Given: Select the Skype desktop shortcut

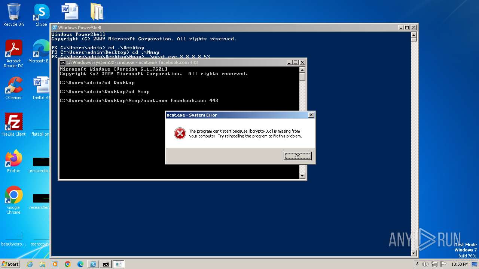Looking at the screenshot, I should click(41, 15).
